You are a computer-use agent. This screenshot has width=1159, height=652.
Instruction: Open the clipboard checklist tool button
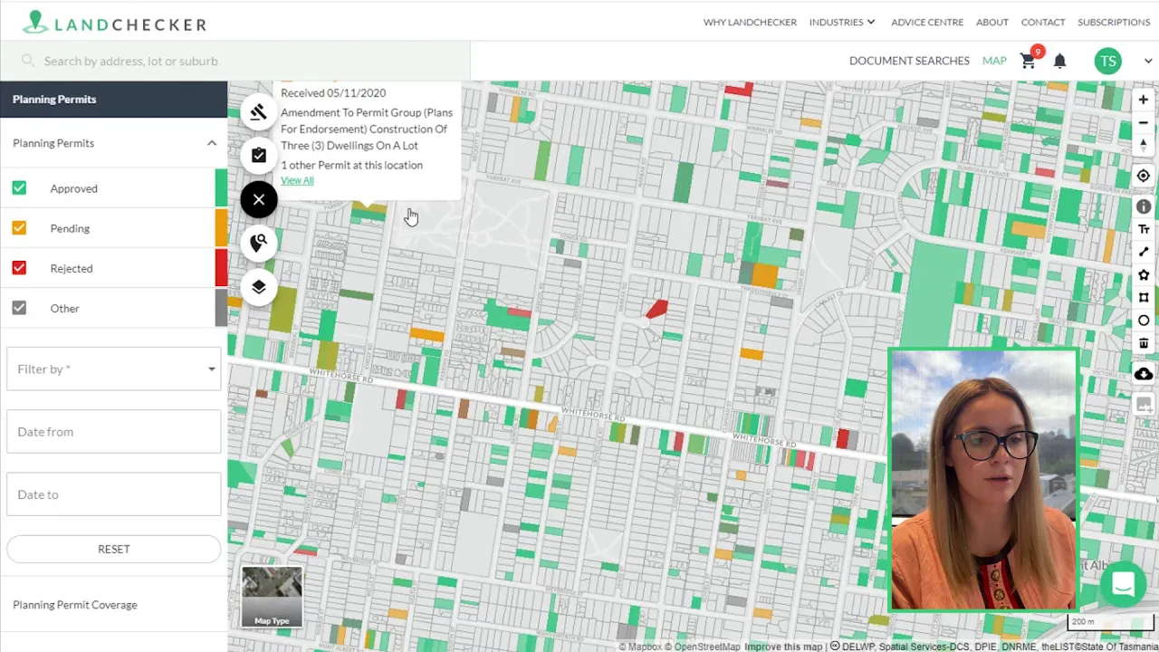coord(259,156)
